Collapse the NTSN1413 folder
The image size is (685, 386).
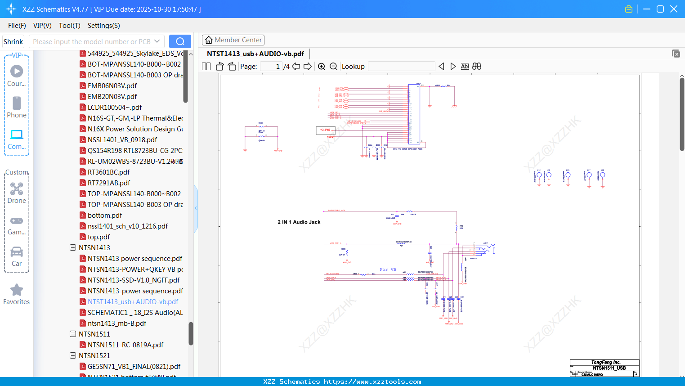(x=73, y=248)
